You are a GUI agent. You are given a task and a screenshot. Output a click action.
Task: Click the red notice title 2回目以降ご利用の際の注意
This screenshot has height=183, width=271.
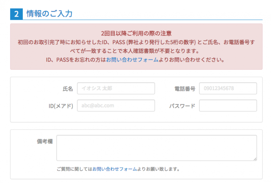pyautogui.click(x=136, y=33)
